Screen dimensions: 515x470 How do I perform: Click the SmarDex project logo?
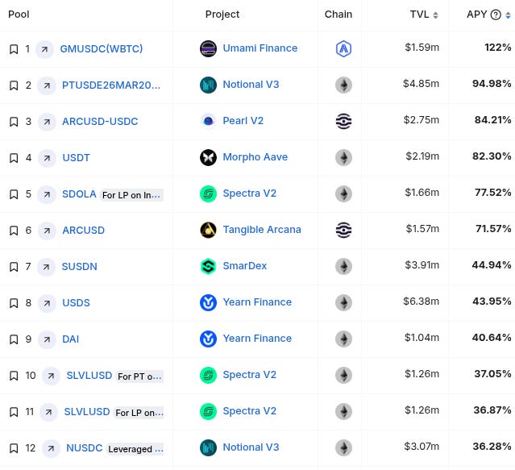[x=208, y=266]
